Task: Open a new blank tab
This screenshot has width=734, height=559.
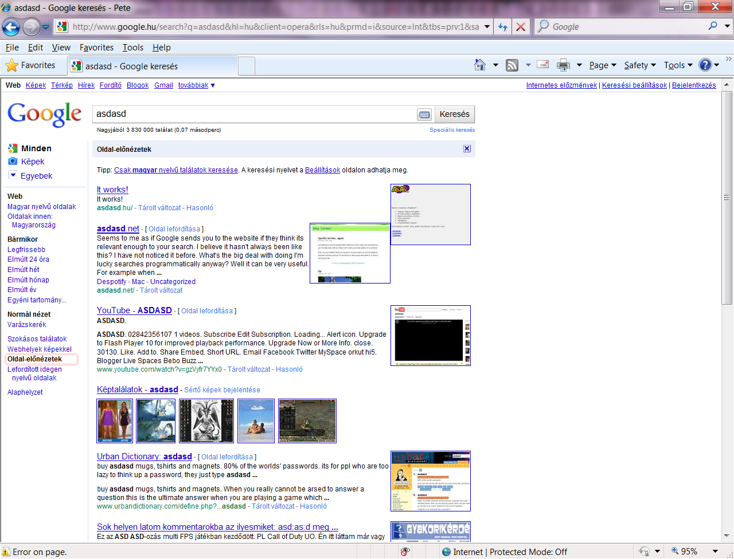Action: 247,66
